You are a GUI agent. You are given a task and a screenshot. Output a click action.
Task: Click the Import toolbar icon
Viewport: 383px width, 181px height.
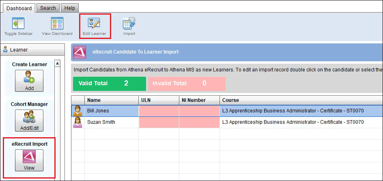(x=129, y=24)
